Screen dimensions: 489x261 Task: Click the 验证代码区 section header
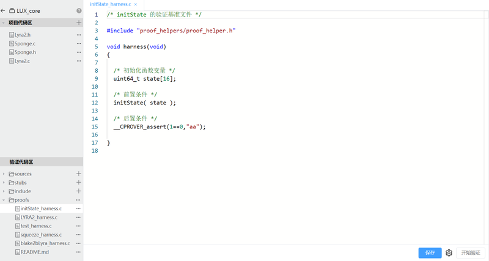[42, 162]
